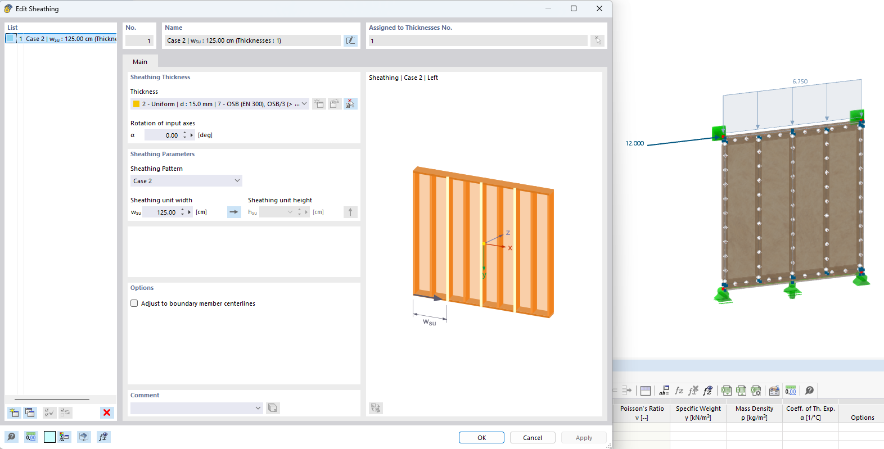Click the Apply button
Viewport: 884px width, 449px height.
(584, 438)
